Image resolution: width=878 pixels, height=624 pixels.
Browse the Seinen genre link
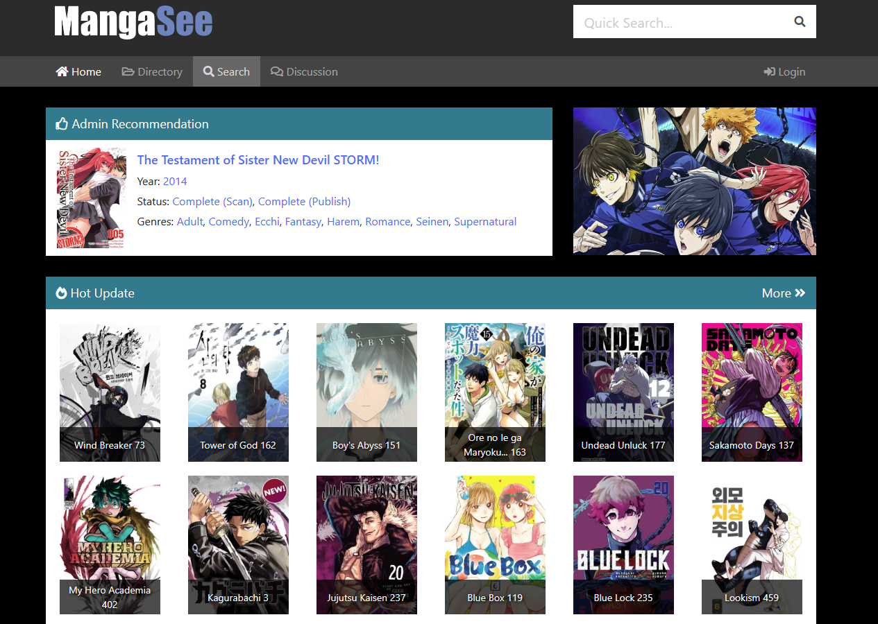pyautogui.click(x=432, y=222)
